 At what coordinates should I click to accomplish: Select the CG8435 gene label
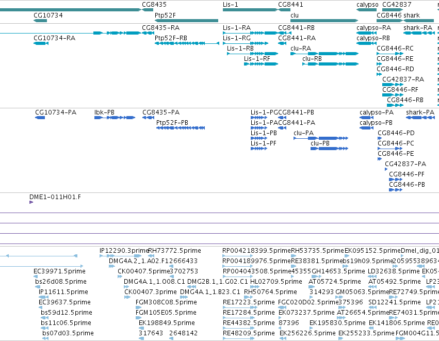[154, 5]
